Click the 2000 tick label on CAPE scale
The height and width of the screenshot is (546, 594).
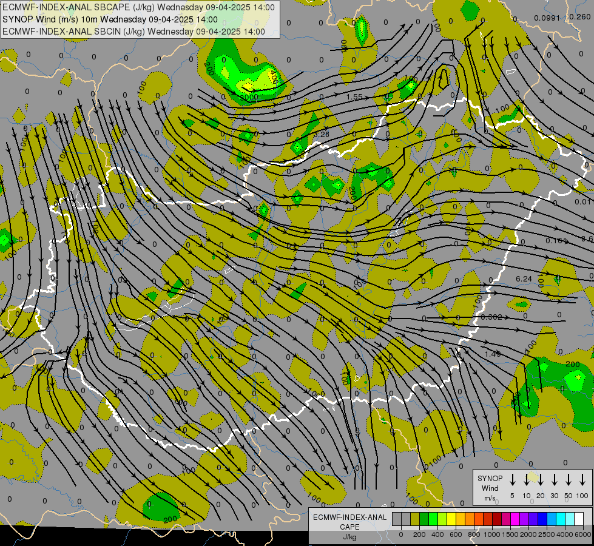[528, 534]
